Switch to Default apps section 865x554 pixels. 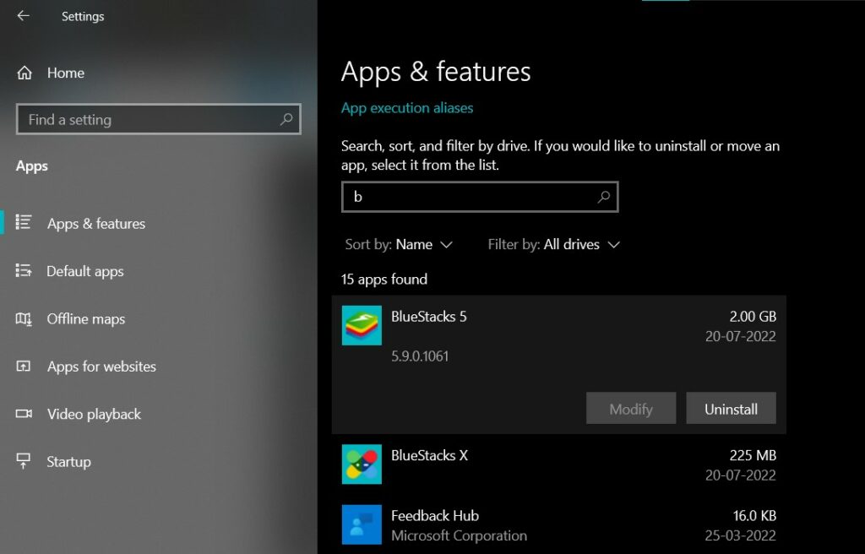[x=84, y=271]
